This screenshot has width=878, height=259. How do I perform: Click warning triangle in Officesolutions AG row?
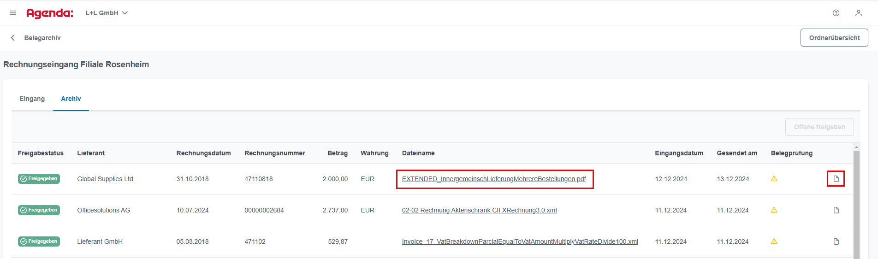pos(774,210)
